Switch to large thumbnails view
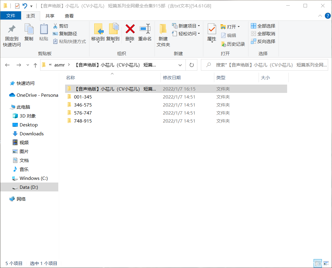332x268 pixels. tap(326, 264)
